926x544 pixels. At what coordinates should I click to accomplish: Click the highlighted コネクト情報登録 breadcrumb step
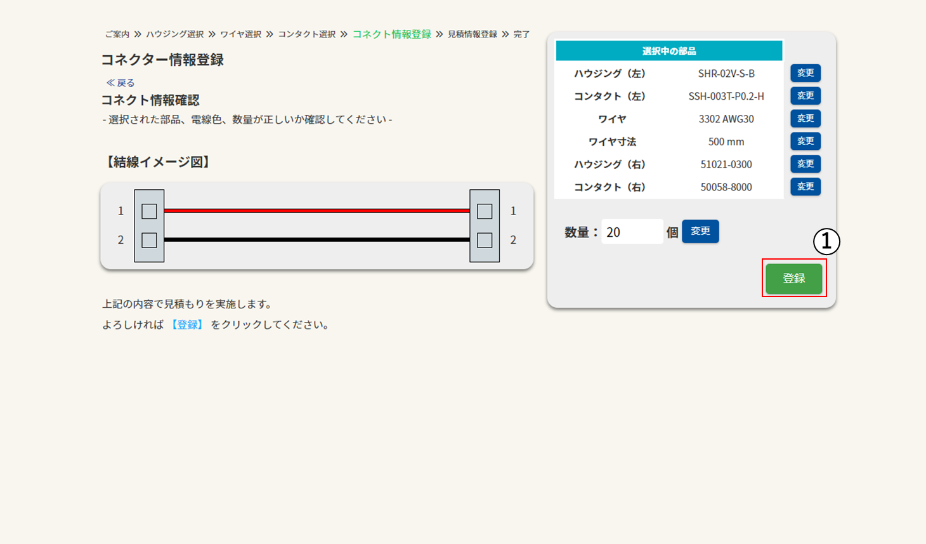[x=391, y=34]
